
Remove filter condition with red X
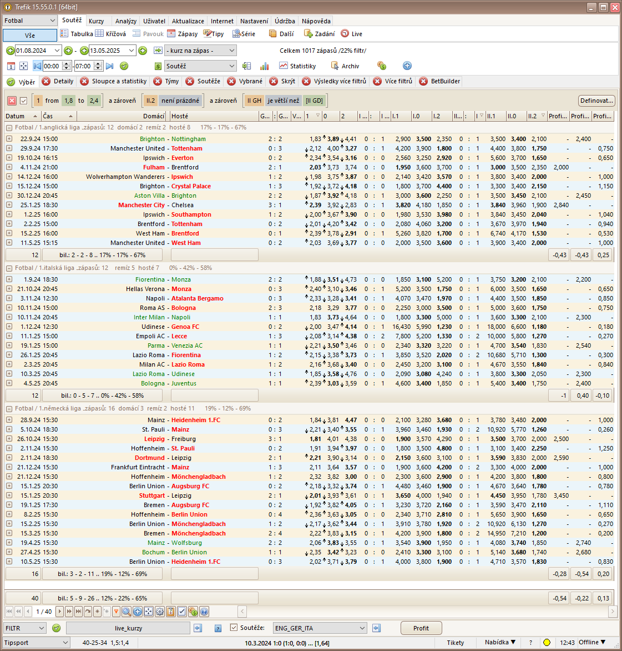tap(12, 101)
